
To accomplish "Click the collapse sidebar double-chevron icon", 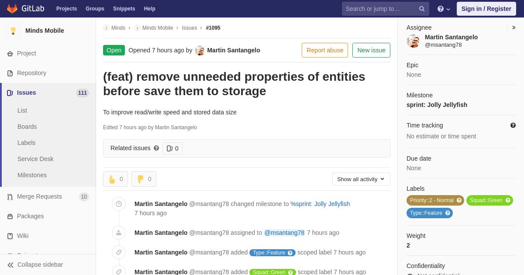I will pos(10,265).
